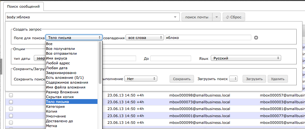Click recipient mbox000003@smallbusiness
Viewport: 305px width, 129px height.
[282, 102]
